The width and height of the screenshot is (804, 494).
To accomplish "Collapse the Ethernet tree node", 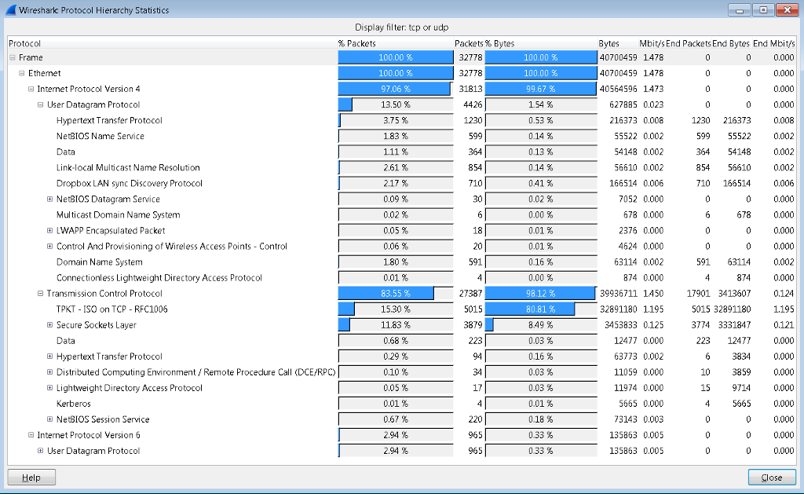I will 21,73.
